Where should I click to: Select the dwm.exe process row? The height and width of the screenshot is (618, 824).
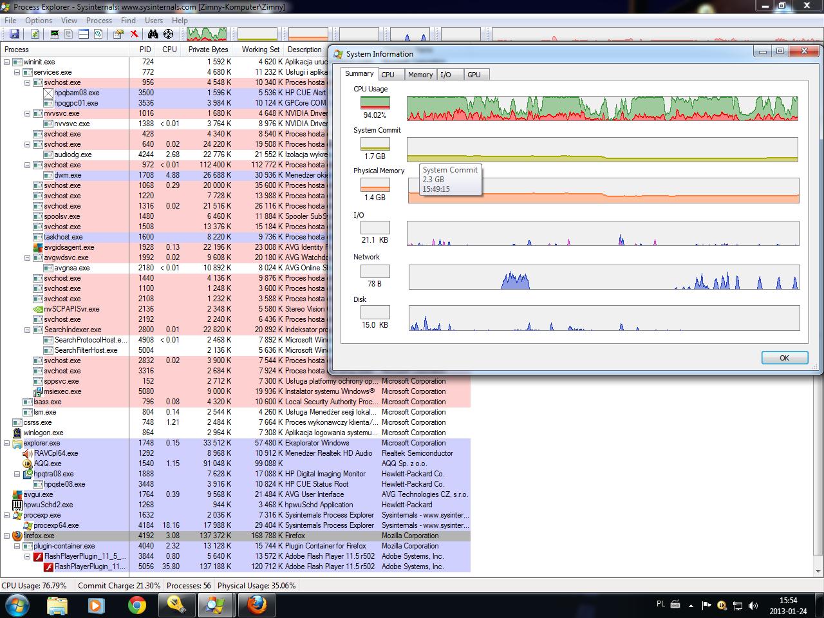(x=164, y=175)
